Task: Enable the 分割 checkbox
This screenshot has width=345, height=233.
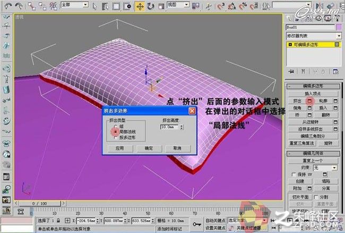Action: coord(316,197)
